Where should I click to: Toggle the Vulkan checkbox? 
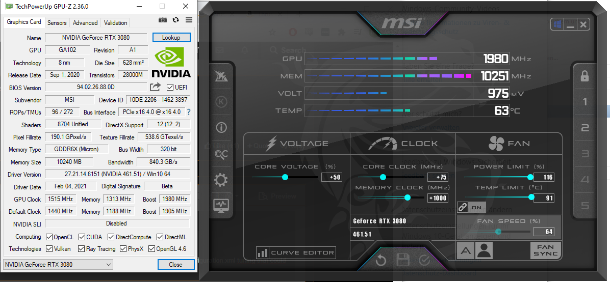point(49,248)
